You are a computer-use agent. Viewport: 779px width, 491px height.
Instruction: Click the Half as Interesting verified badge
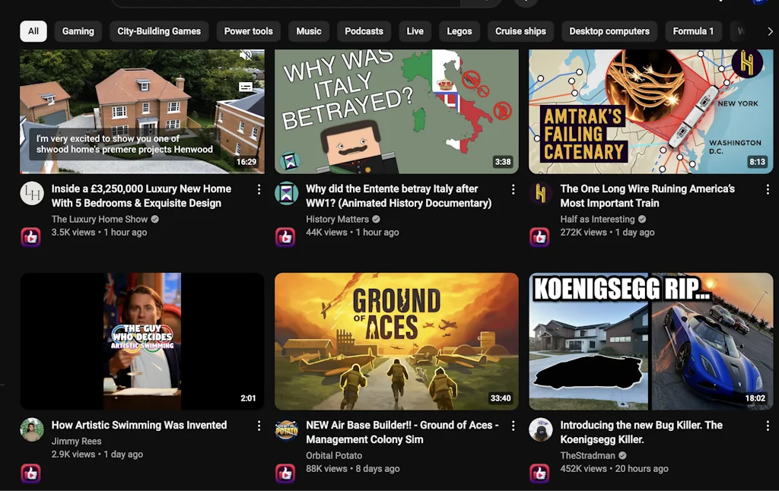point(642,219)
